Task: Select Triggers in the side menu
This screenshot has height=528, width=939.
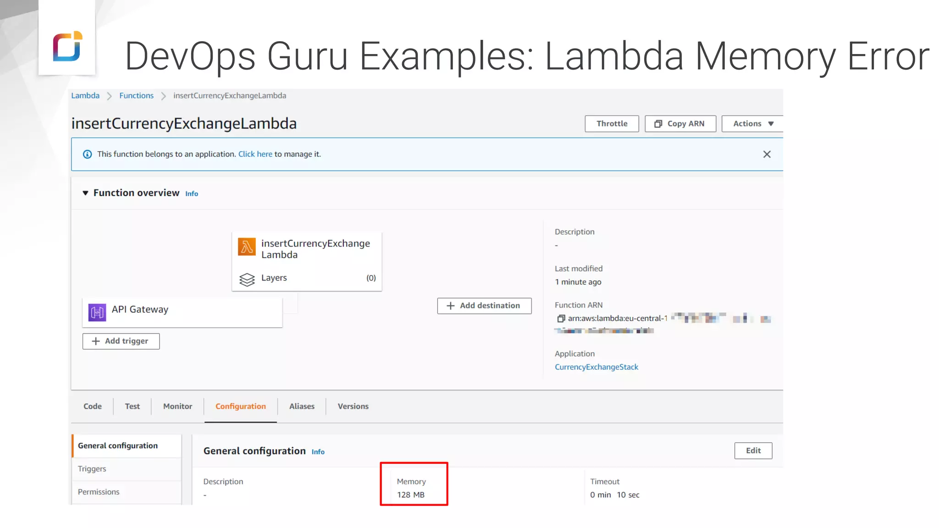Action: point(127,469)
